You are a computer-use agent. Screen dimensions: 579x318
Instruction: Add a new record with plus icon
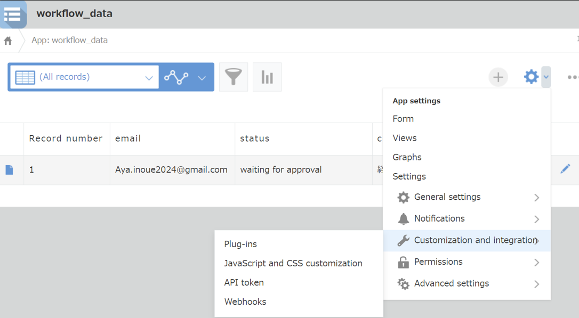[x=498, y=77]
